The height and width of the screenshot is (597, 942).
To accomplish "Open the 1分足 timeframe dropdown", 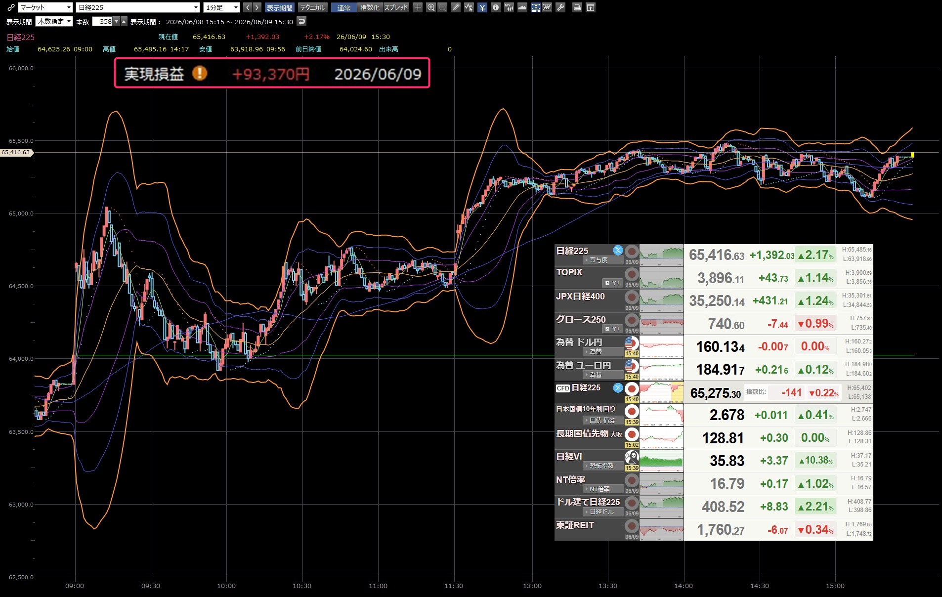I will coord(222,7).
